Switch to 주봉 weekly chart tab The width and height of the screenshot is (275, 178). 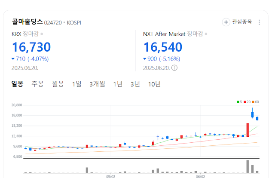pyautogui.click(x=37, y=84)
